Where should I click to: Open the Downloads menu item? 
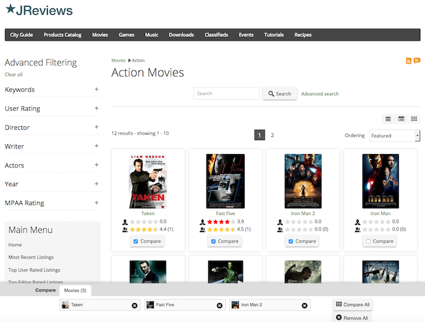pyautogui.click(x=182, y=35)
